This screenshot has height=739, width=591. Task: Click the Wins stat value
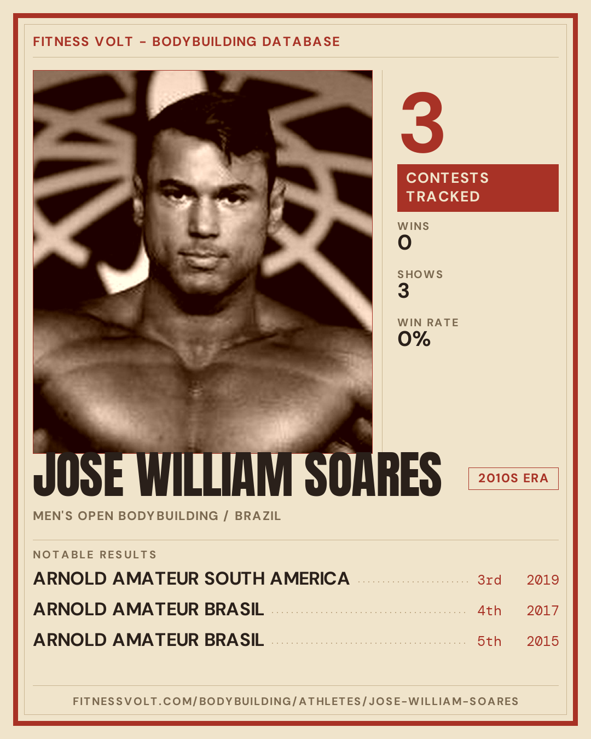(404, 243)
